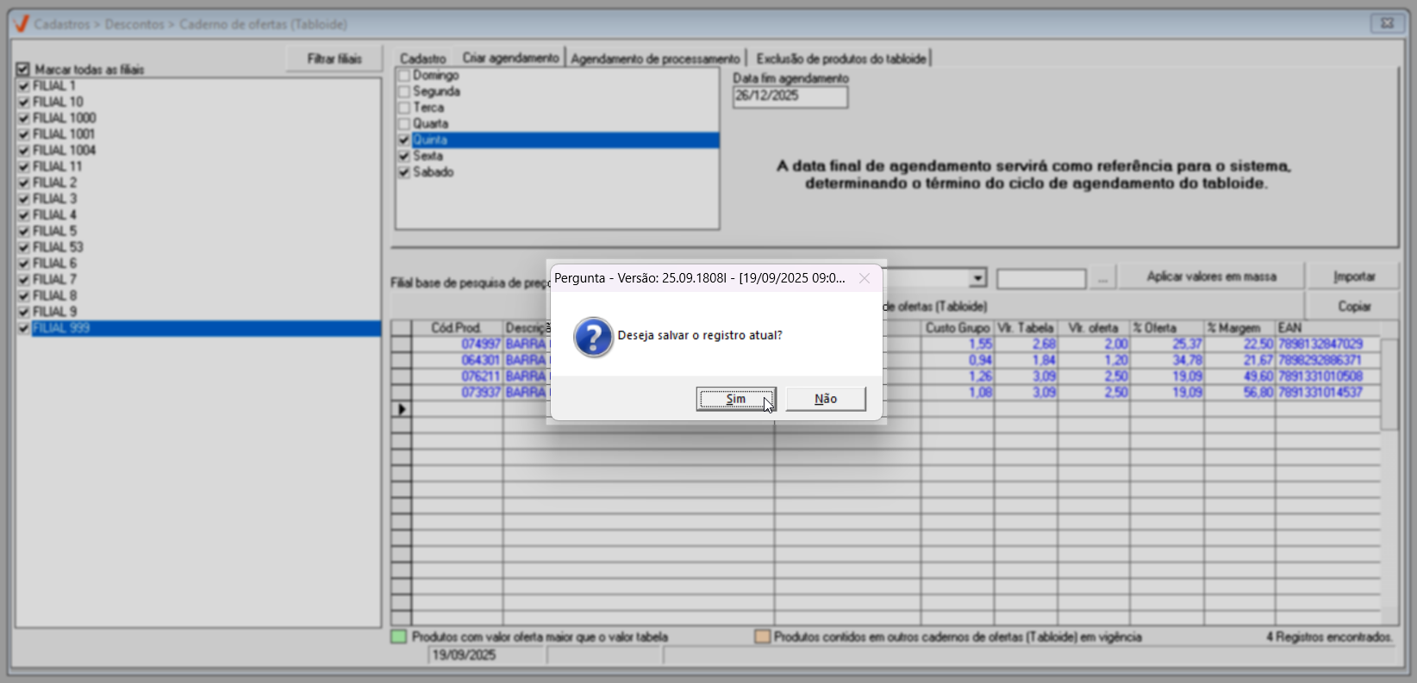Screen dimensions: 1417x683
Task: Toggle Marcar todas as filiais checkbox
Action: 23,69
